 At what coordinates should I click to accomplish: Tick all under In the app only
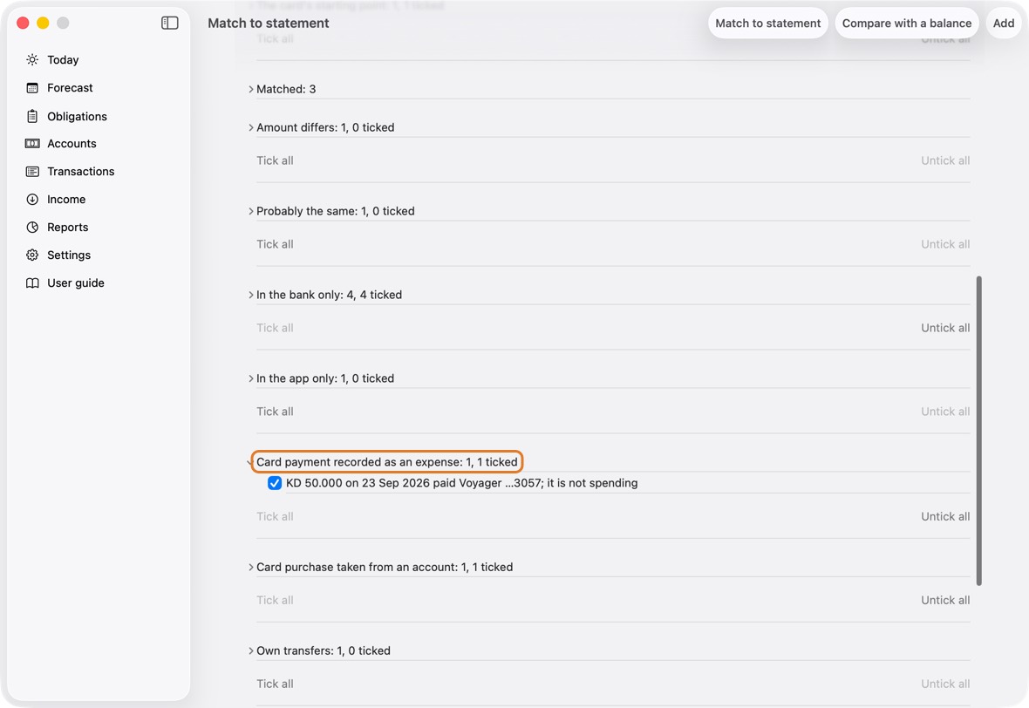(x=275, y=412)
